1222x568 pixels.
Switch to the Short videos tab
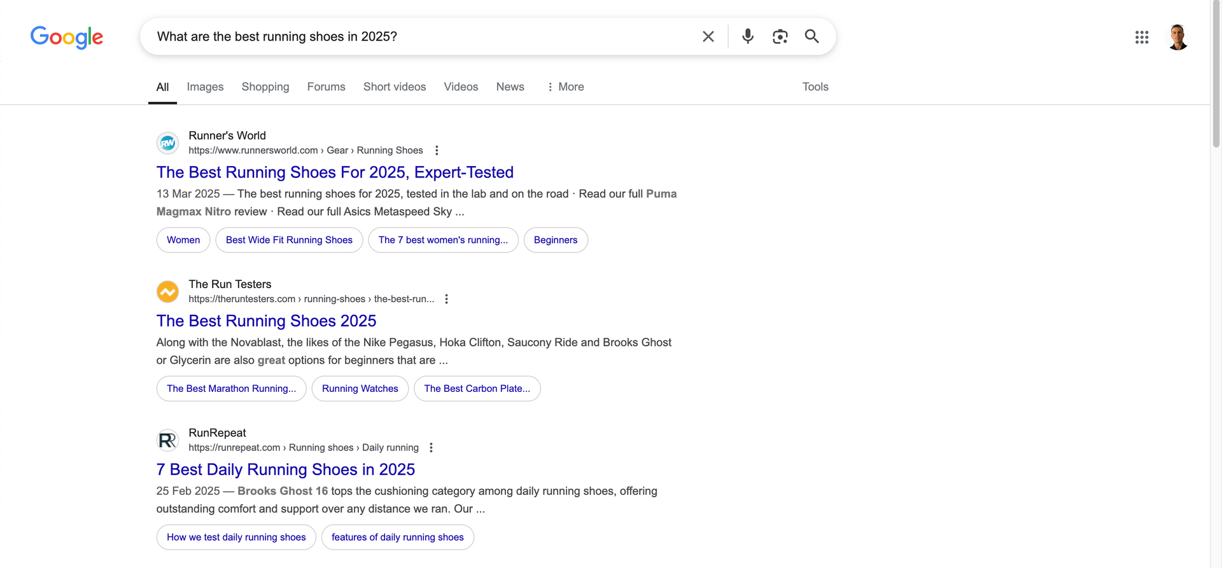tap(395, 87)
